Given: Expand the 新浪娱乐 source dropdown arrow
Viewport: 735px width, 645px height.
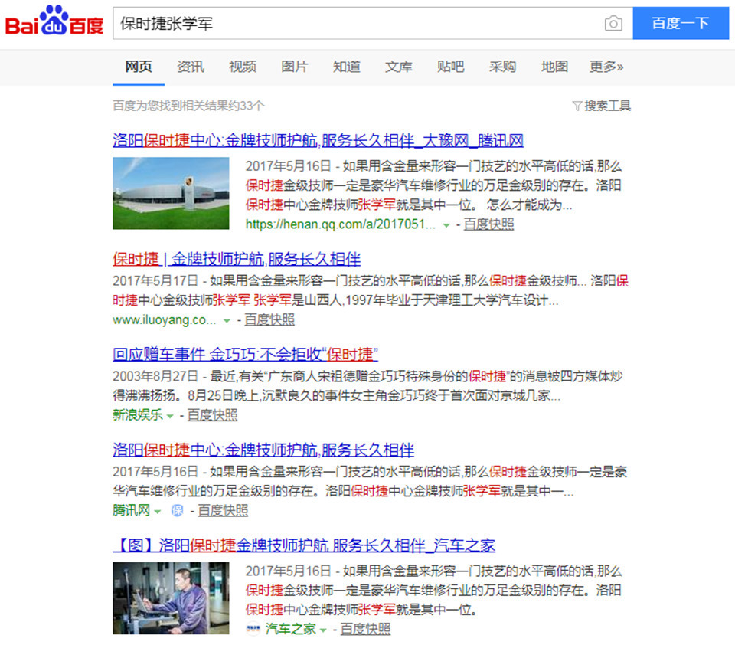Looking at the screenshot, I should coord(170,416).
